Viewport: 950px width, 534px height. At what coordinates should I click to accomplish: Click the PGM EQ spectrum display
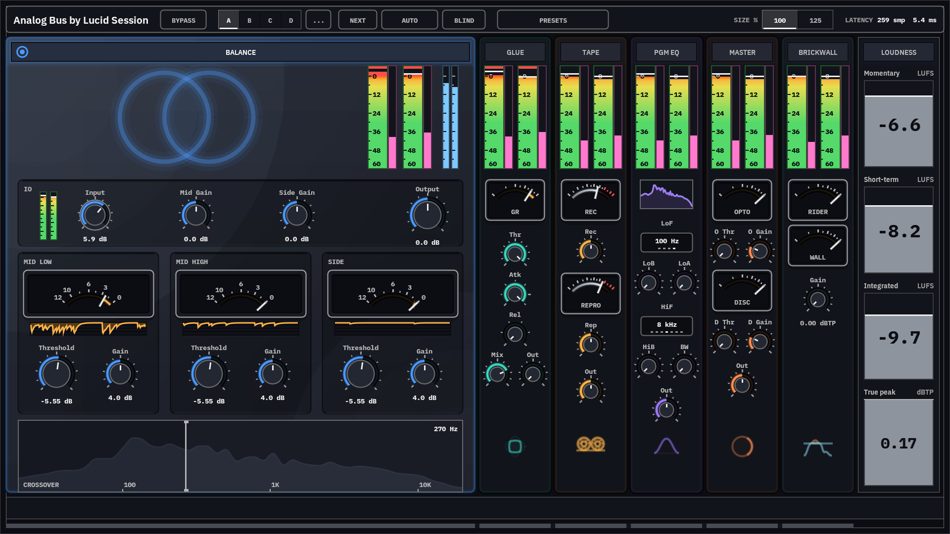point(666,194)
